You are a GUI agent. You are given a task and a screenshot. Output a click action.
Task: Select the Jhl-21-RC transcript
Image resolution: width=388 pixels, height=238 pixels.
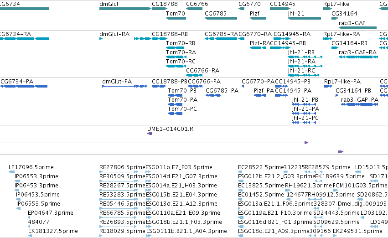click(303, 75)
